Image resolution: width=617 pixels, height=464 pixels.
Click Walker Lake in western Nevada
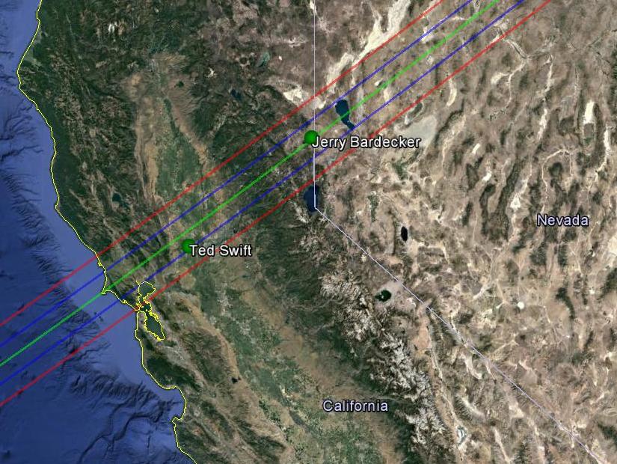(x=404, y=233)
